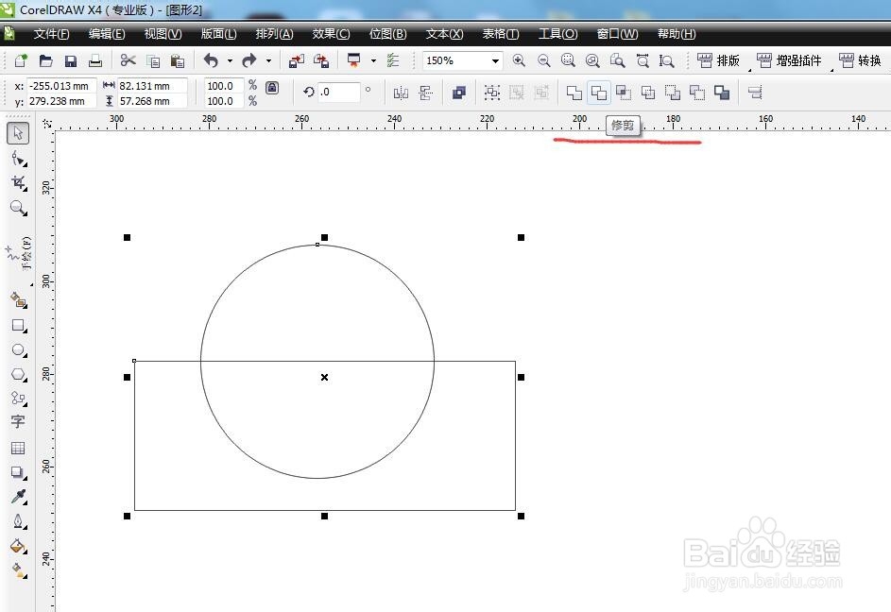Viewport: 891px width, 612px height.
Task: Select the interactive drop shadow tool
Action: click(x=18, y=472)
